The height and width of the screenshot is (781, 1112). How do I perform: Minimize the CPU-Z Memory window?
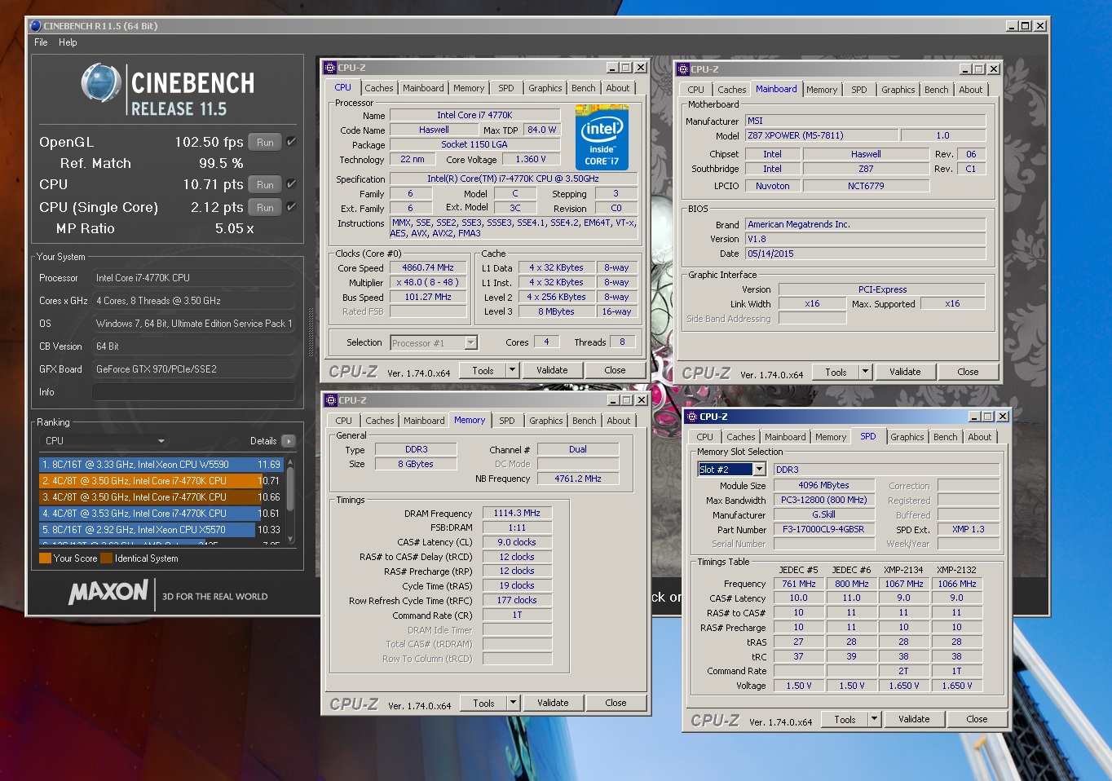613,400
